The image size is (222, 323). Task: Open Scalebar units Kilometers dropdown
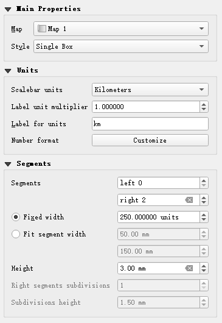[x=150, y=90]
